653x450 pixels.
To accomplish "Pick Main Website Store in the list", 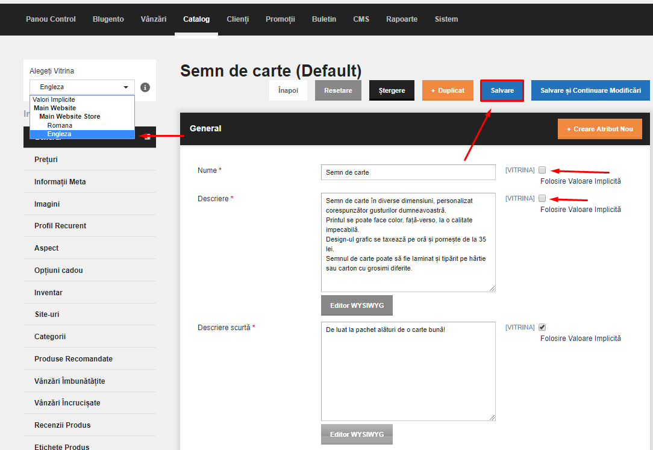I will pos(82,116).
